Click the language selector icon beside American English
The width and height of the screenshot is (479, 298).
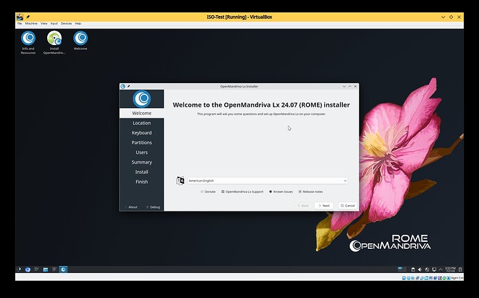pyautogui.click(x=180, y=181)
